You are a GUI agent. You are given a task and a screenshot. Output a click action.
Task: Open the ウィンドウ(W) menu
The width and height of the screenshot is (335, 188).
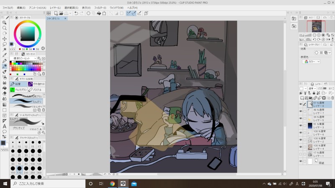coord(116,8)
